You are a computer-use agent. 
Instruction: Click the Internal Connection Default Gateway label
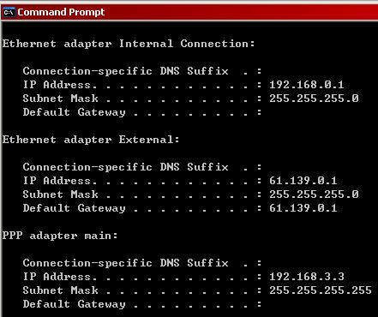[x=75, y=112]
